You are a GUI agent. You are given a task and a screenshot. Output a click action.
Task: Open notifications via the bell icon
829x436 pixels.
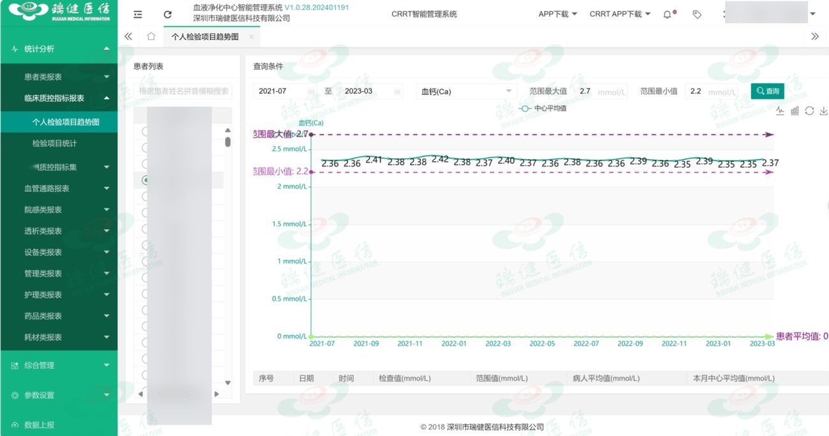pyautogui.click(x=668, y=14)
